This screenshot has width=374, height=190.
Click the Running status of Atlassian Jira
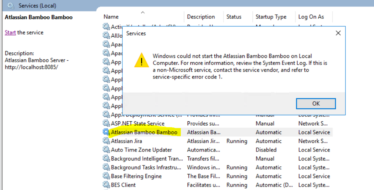click(x=237, y=141)
